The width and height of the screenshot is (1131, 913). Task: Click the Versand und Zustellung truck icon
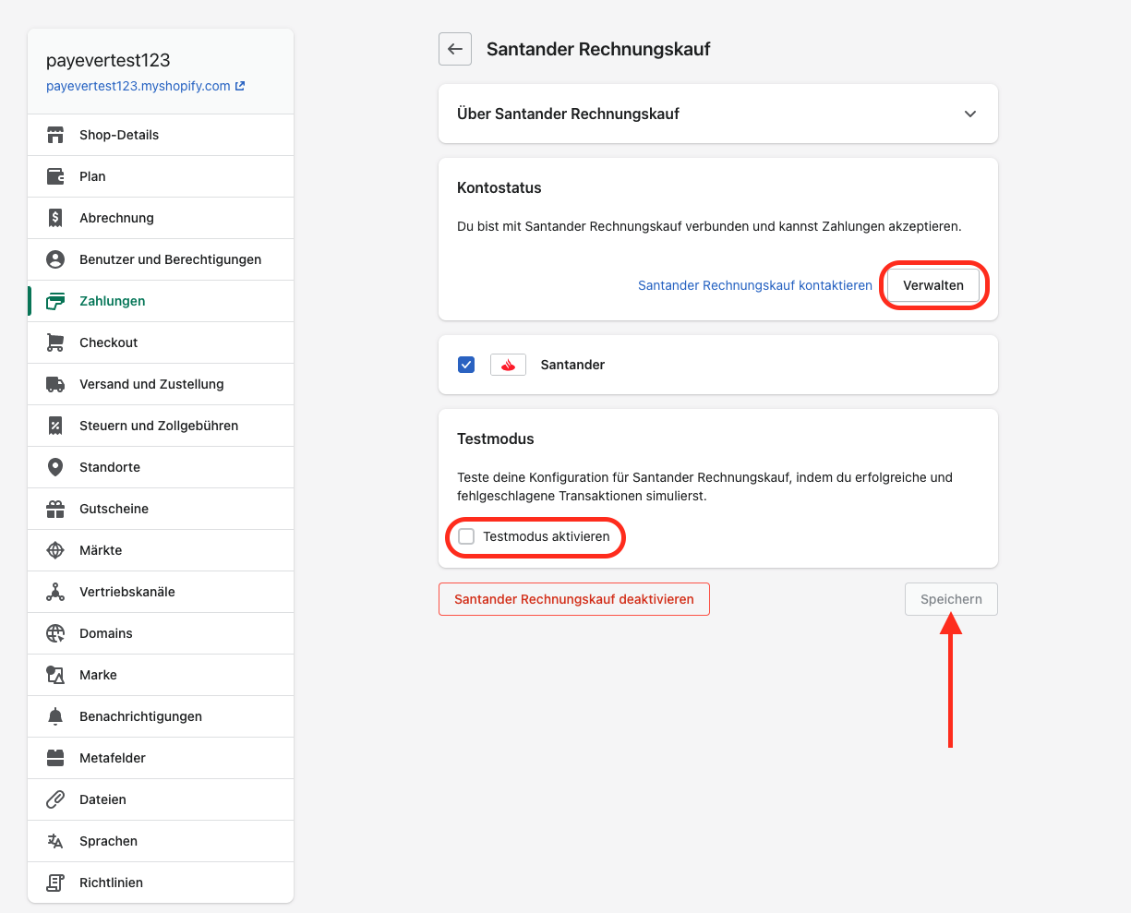55,384
